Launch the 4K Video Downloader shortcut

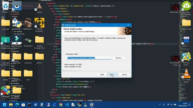tap(186, 8)
